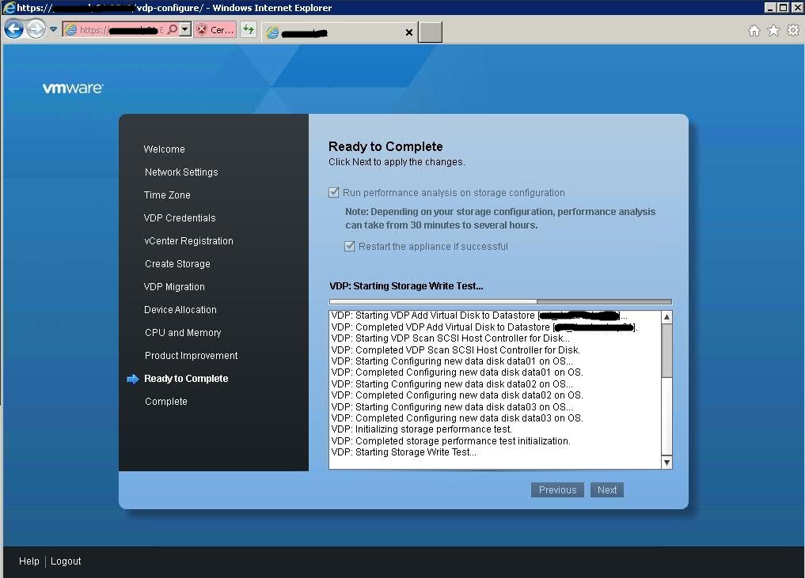Screen dimensions: 805x578
Task: Open a new blank tab
Action: coord(431,32)
